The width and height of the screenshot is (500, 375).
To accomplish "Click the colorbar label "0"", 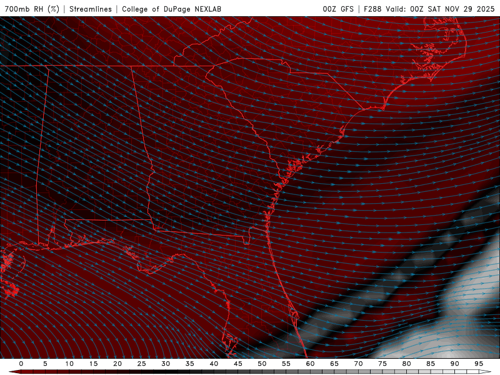I will 21,364.
